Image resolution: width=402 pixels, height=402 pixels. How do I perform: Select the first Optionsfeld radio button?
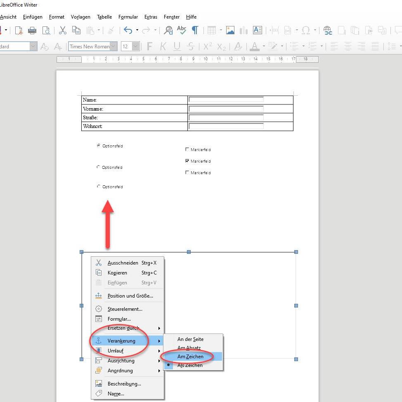click(99, 146)
